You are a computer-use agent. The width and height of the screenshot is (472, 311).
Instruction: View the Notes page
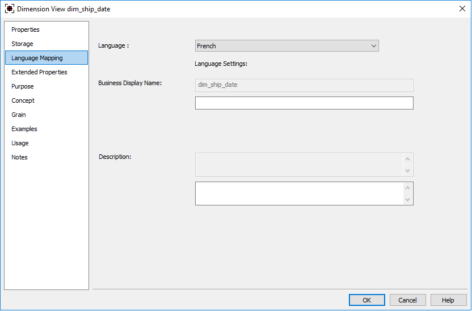pyautogui.click(x=19, y=157)
